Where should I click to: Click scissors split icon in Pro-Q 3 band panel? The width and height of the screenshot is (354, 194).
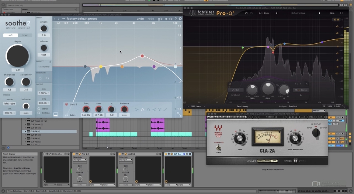click(301, 95)
